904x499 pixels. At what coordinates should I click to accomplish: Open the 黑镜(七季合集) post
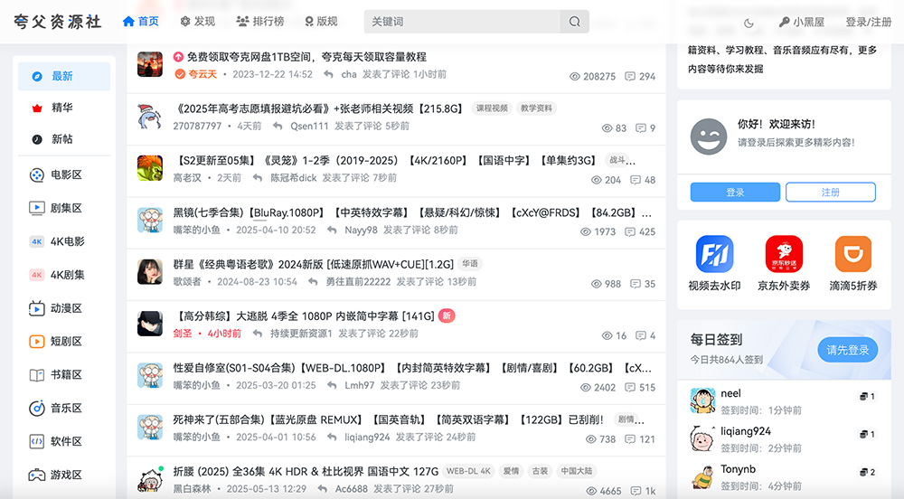point(412,212)
